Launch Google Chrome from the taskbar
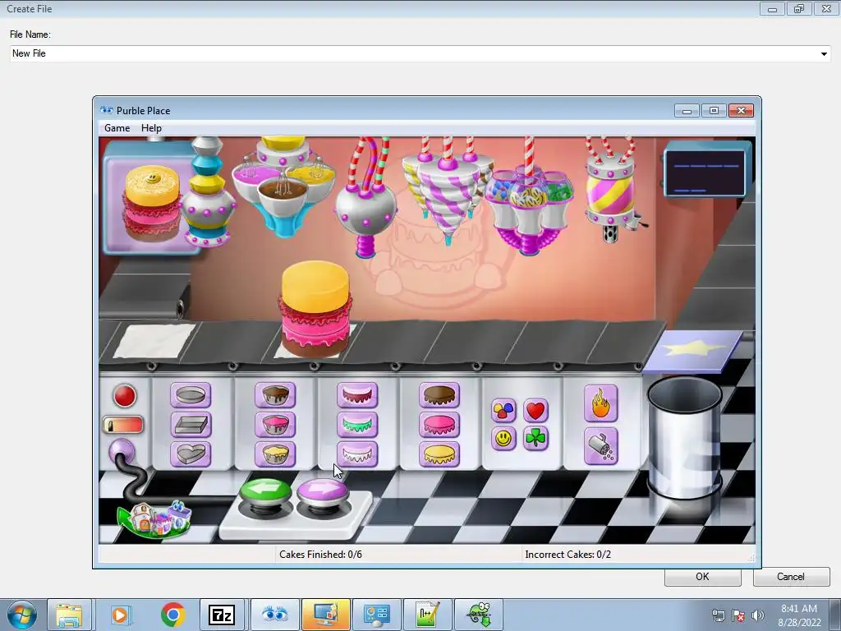This screenshot has height=631, width=841. (172, 615)
